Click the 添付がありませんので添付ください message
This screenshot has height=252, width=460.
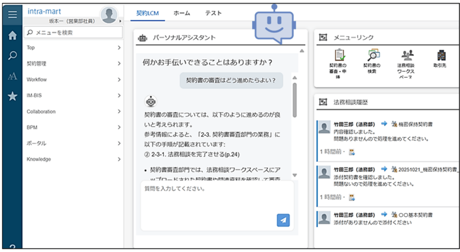pyautogui.click(x=372, y=223)
